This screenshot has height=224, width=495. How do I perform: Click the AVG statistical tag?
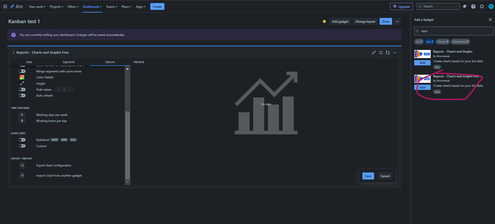(73, 140)
